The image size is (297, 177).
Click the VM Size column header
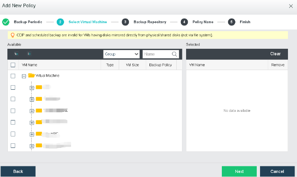132,65
